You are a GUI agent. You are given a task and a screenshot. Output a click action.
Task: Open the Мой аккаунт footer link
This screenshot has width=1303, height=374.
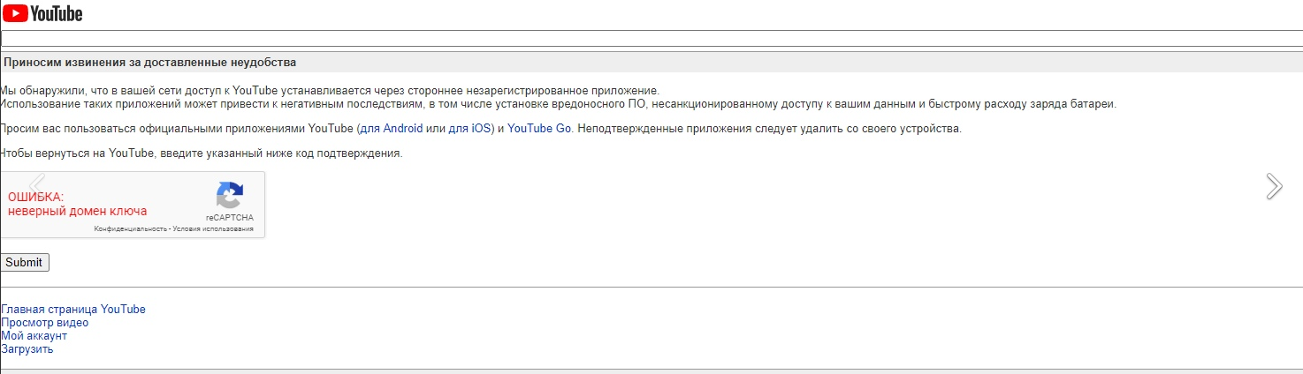point(34,336)
